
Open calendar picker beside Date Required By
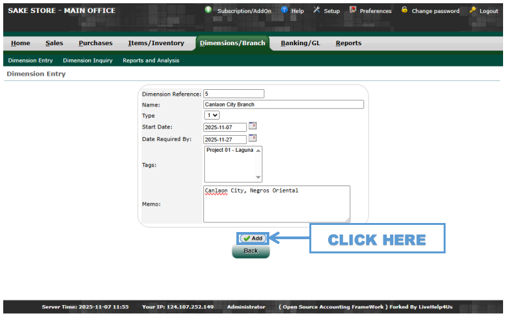[253, 138]
